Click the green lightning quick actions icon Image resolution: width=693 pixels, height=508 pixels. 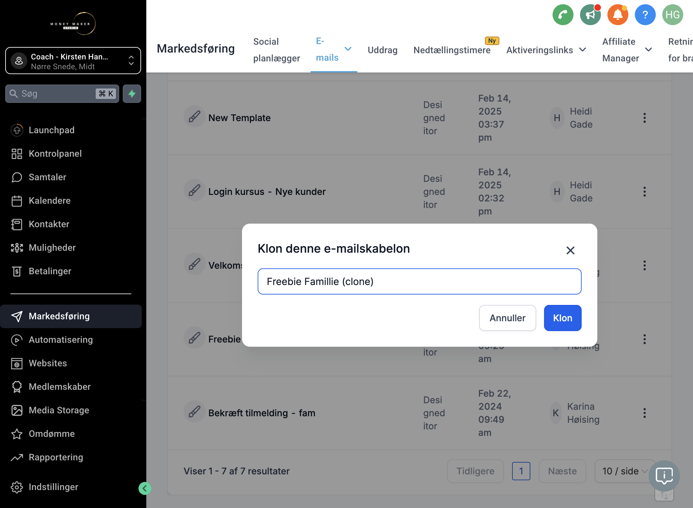[x=132, y=94]
